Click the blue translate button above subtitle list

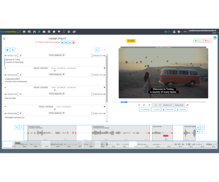[x=97, y=50]
